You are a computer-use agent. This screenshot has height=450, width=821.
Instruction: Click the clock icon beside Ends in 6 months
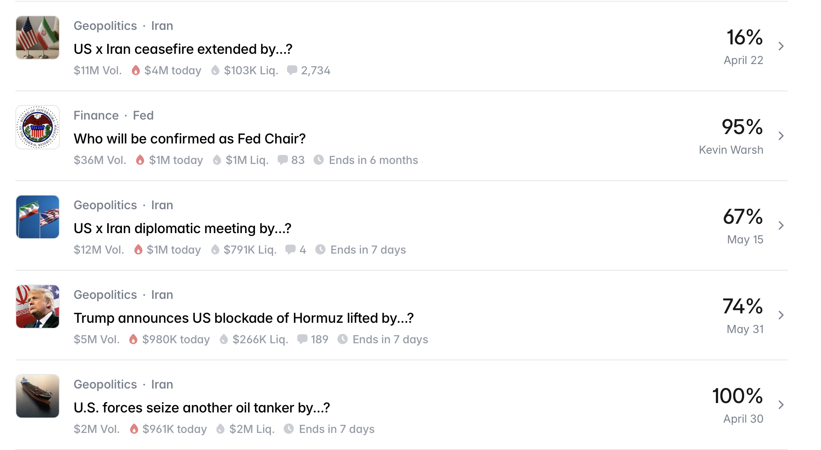pos(319,160)
